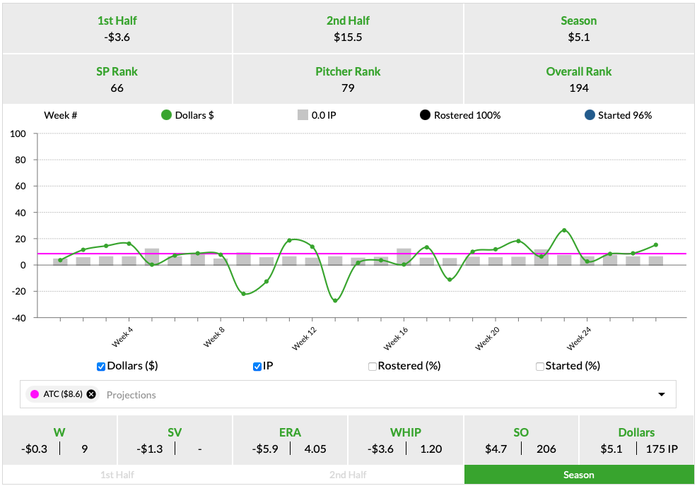
Task: Click the Overall Rank stat tile
Action: (x=579, y=79)
